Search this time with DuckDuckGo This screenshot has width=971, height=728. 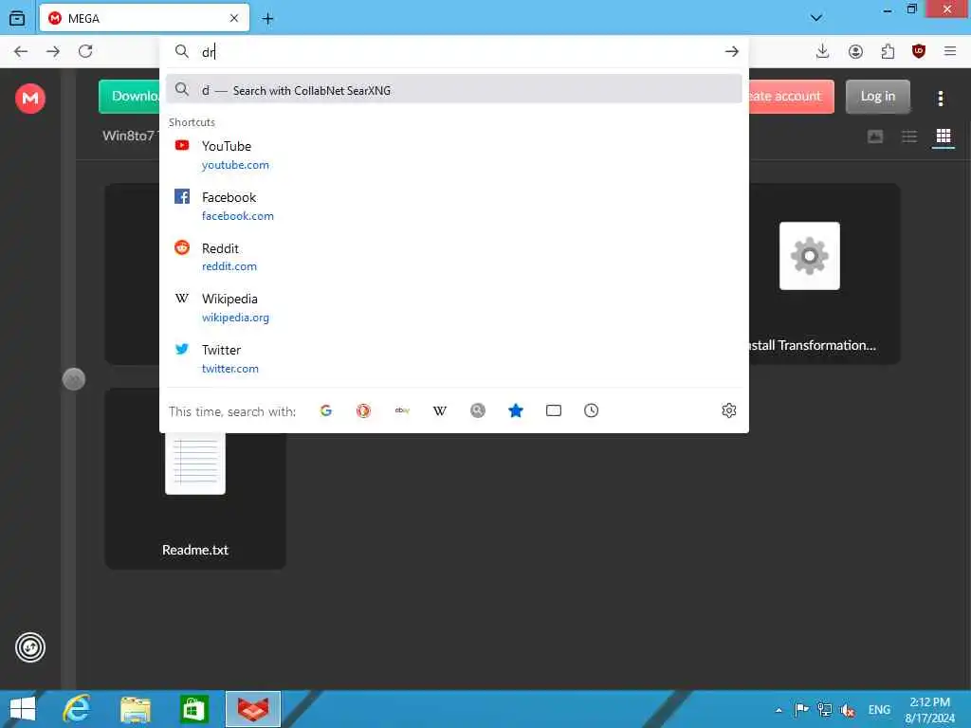tap(363, 410)
